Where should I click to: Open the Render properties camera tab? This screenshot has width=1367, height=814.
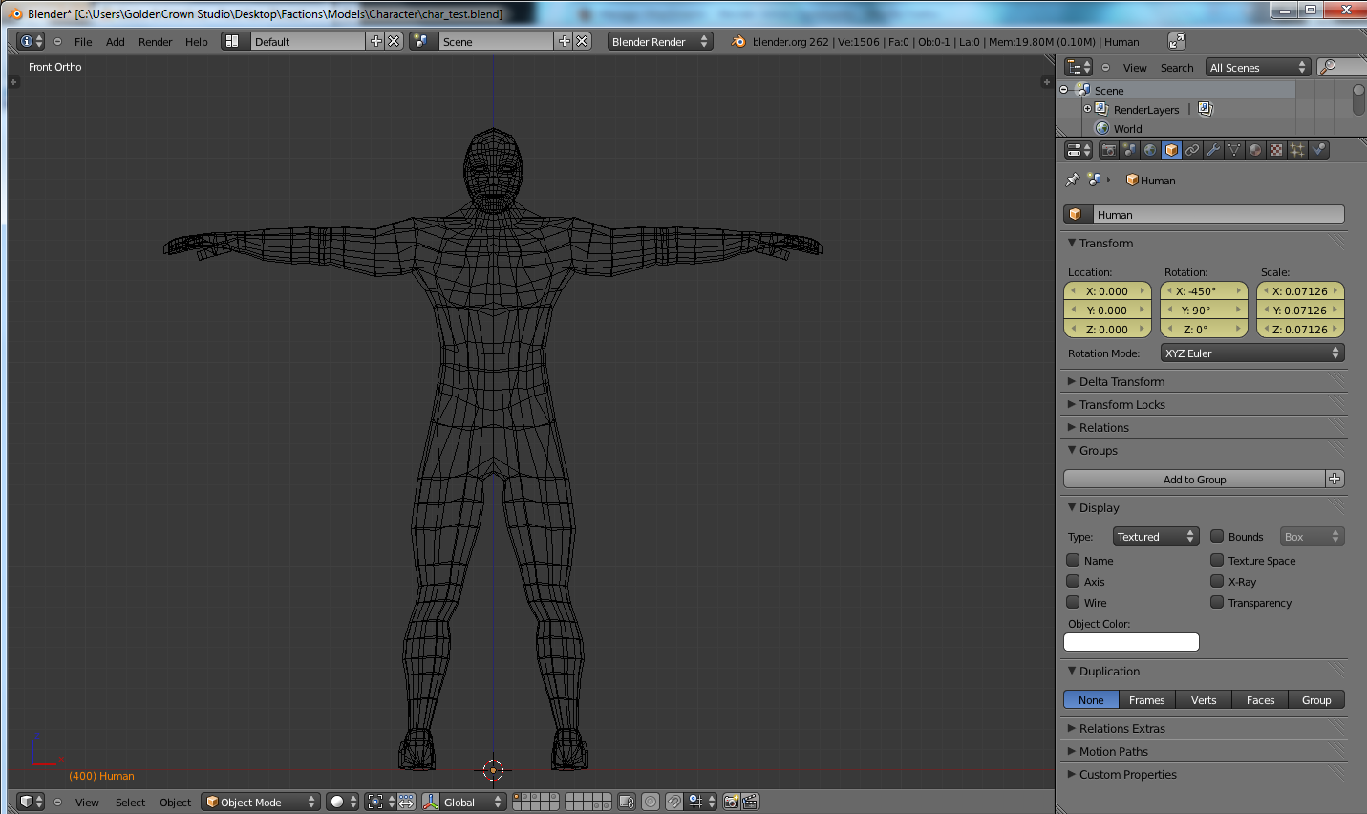pos(1109,150)
